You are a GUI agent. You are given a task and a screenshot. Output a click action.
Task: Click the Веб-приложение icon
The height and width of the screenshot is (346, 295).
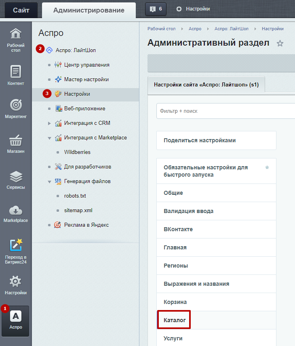[59, 108]
